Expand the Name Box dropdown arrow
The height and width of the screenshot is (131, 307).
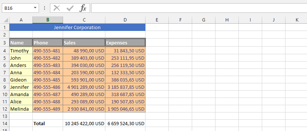pos(35,8)
